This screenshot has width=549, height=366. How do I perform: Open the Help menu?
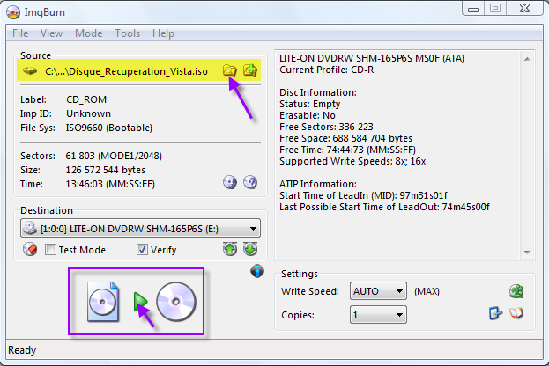pyautogui.click(x=163, y=33)
